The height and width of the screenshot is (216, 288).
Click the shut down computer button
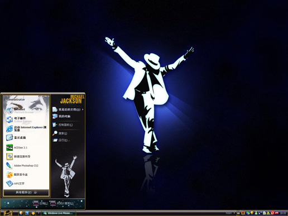pyautogui.click(x=62, y=203)
